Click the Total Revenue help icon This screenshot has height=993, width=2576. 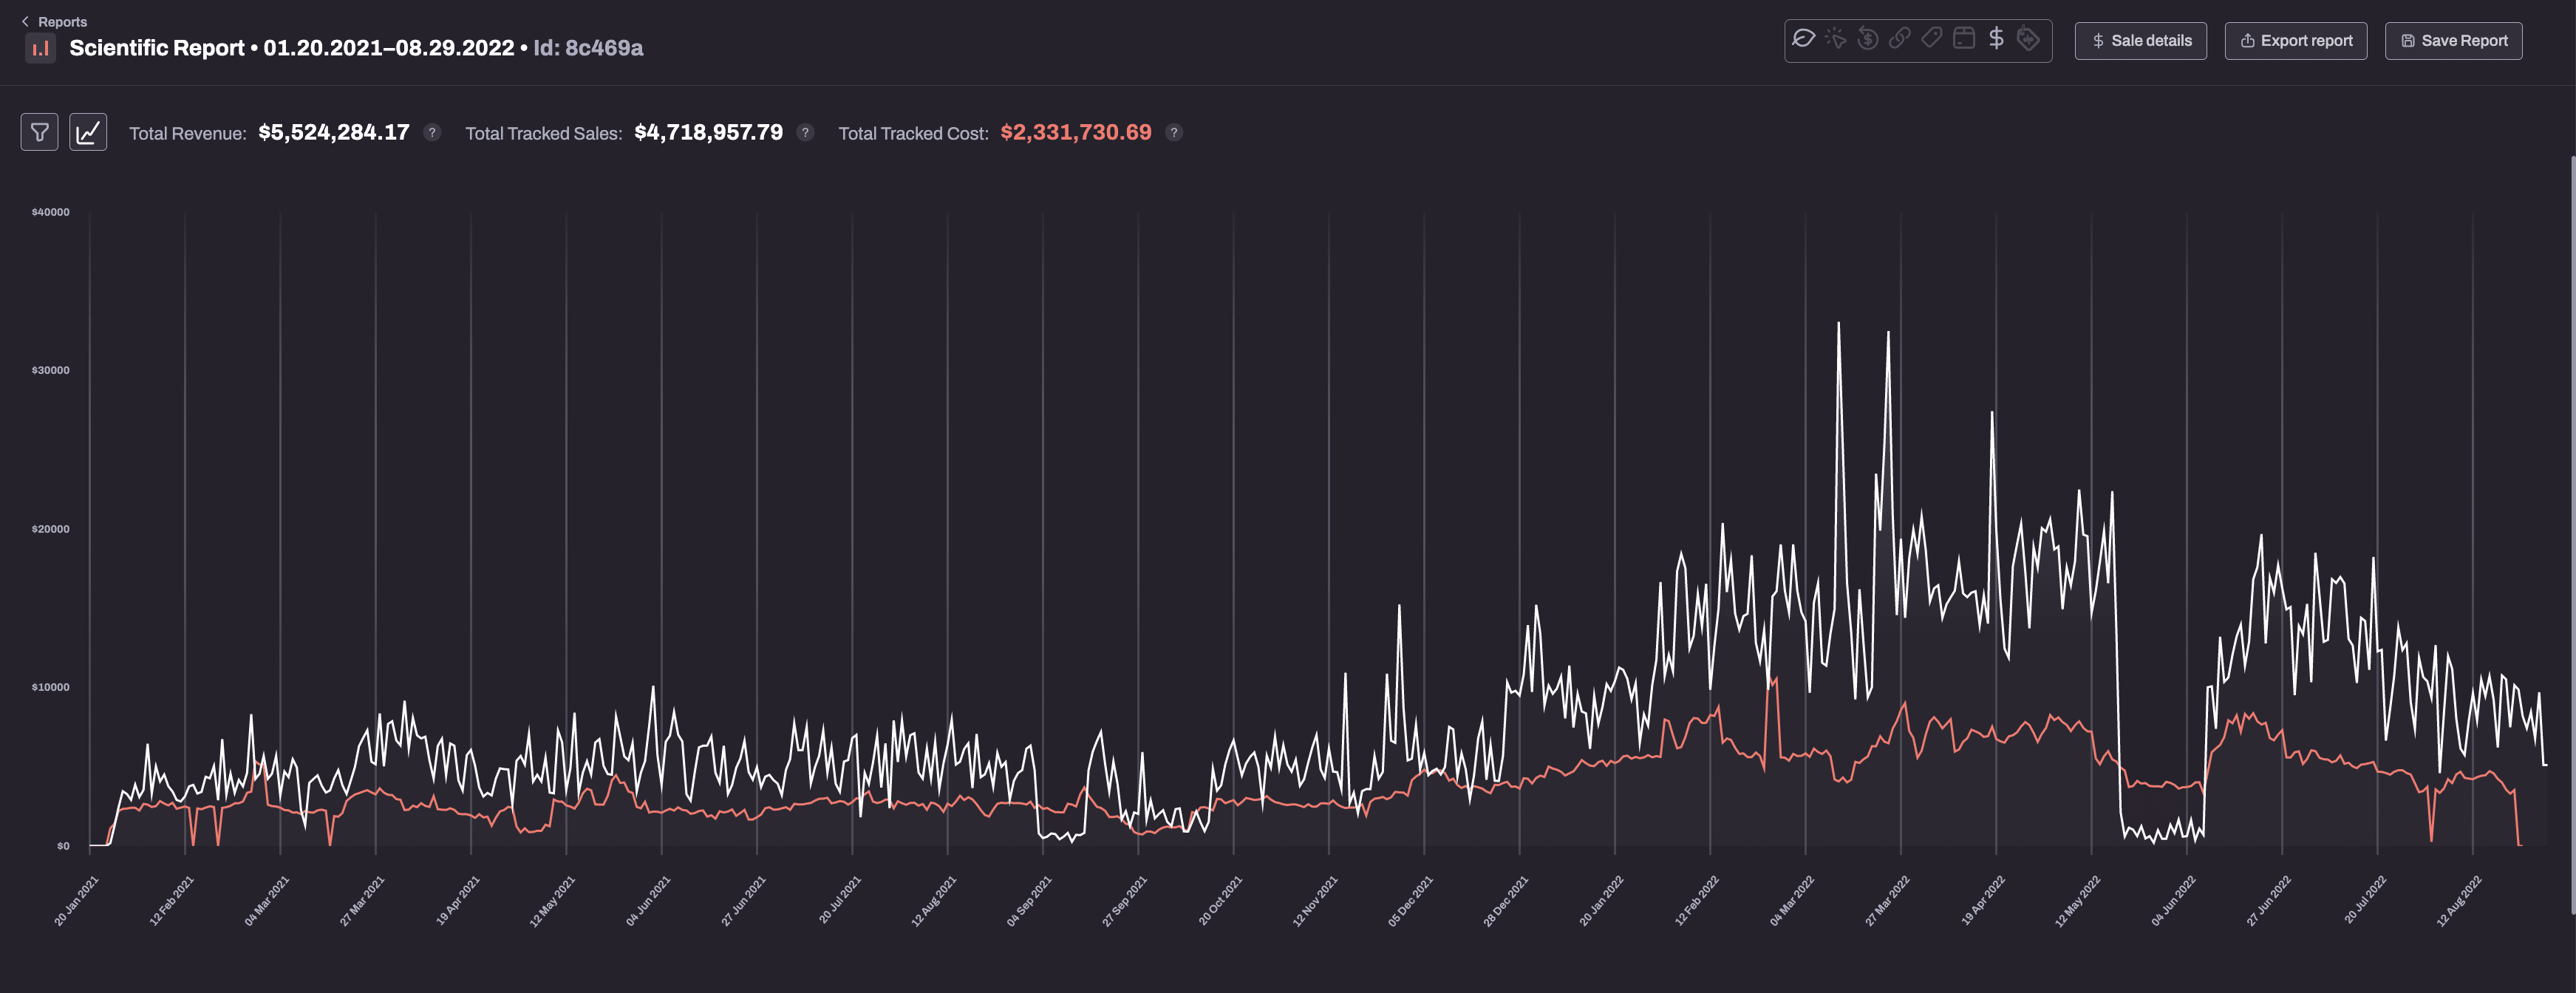[432, 133]
